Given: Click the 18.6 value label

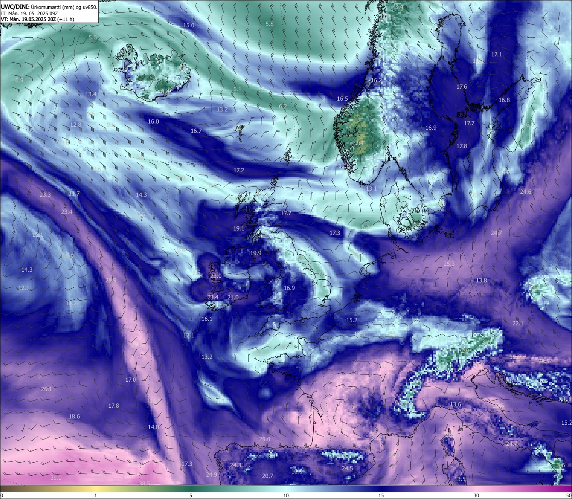Looking at the screenshot, I should click(x=74, y=417).
